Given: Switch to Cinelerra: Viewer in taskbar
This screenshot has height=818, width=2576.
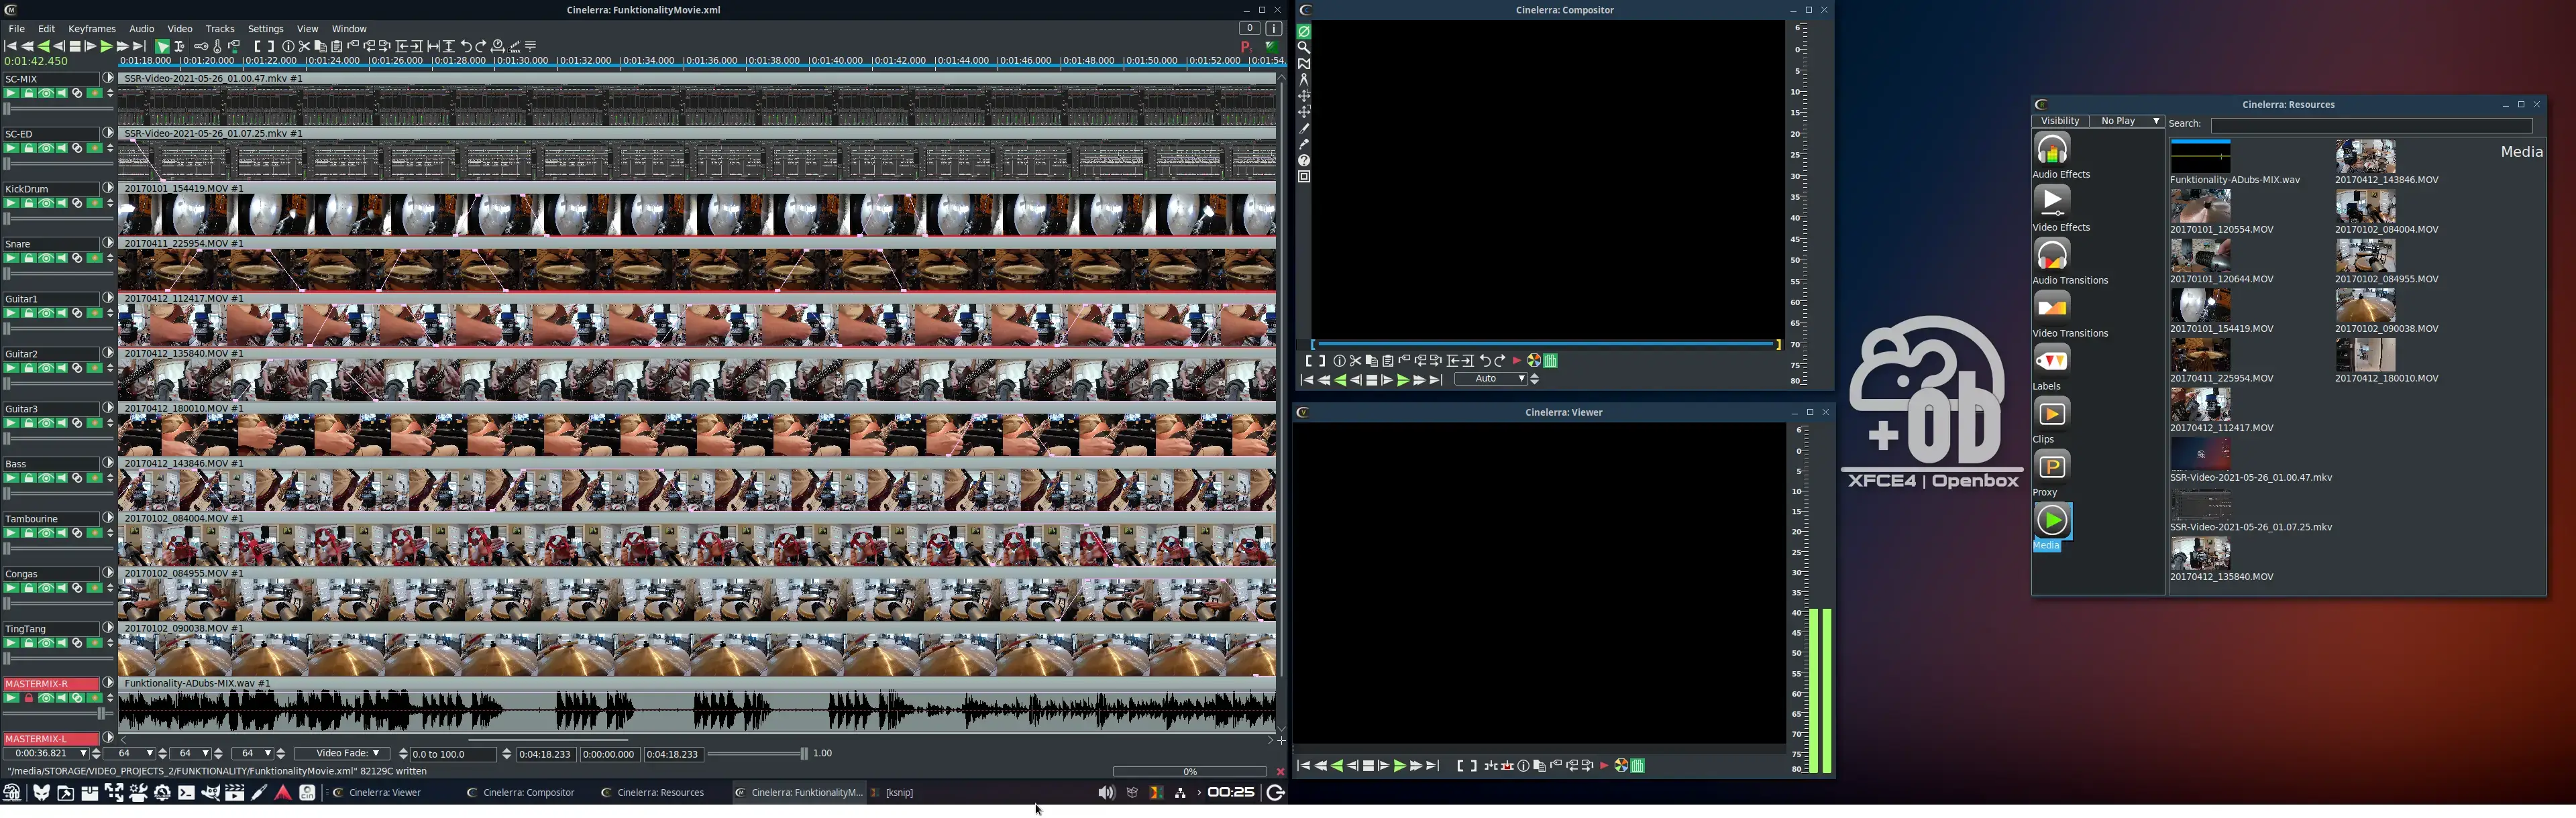Looking at the screenshot, I should 385,793.
